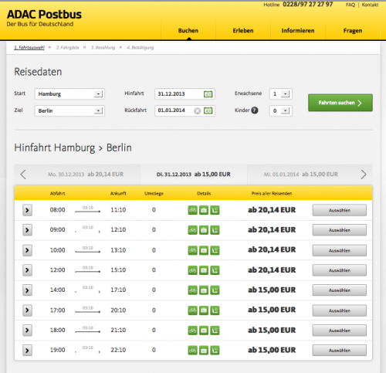Open the Buchen navigation tab
The height and width of the screenshot is (373, 386).
[188, 31]
